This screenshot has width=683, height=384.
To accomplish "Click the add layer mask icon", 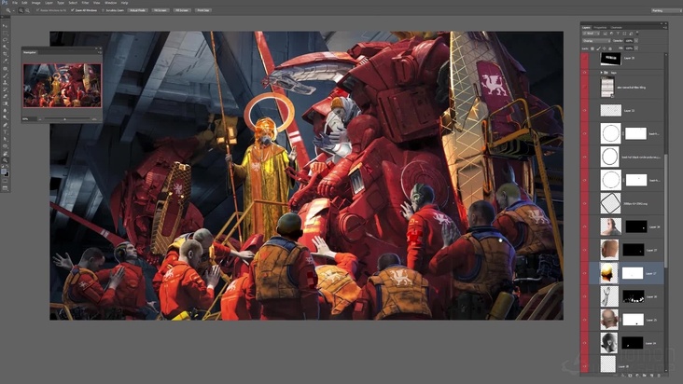I will pos(630,376).
